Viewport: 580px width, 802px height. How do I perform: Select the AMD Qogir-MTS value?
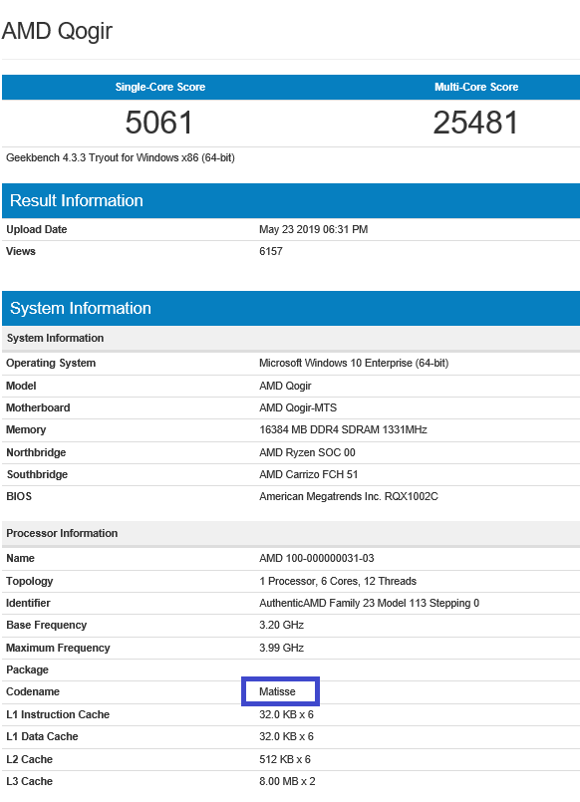298,408
